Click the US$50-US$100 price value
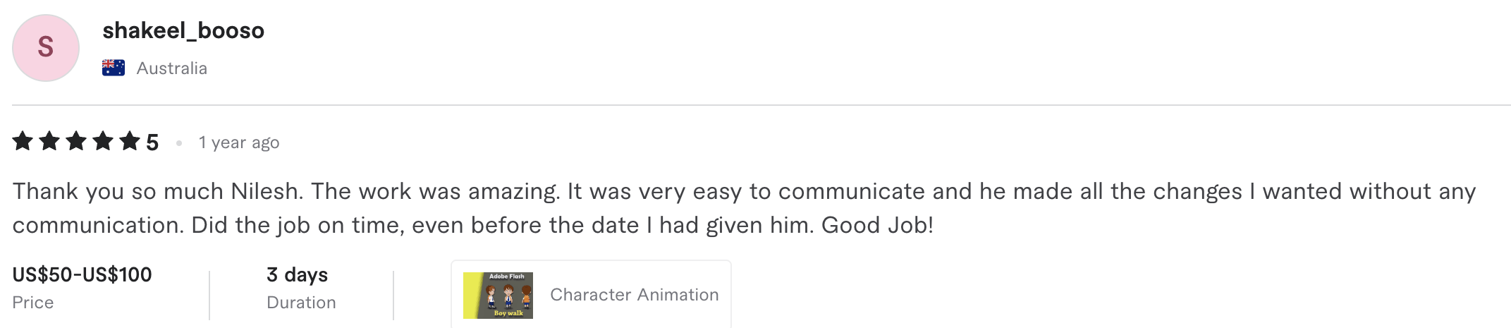The width and height of the screenshot is (1511, 328). (x=82, y=274)
